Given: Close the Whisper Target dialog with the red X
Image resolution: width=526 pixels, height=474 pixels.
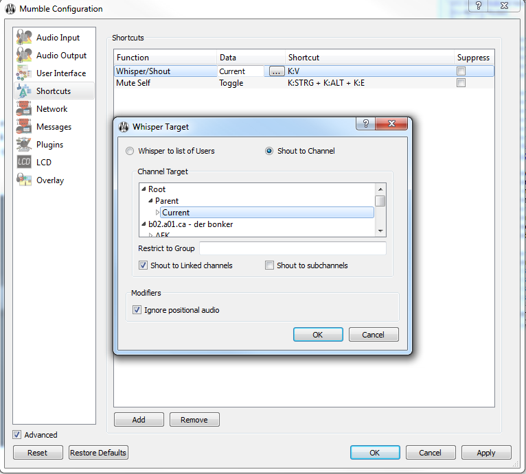Looking at the screenshot, I should pyautogui.click(x=391, y=123).
